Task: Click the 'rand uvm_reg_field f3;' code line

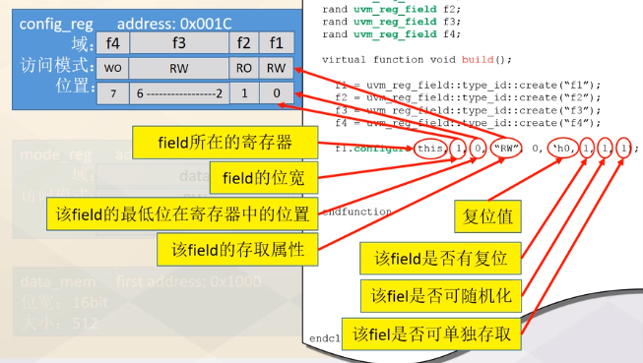Action: (x=391, y=22)
